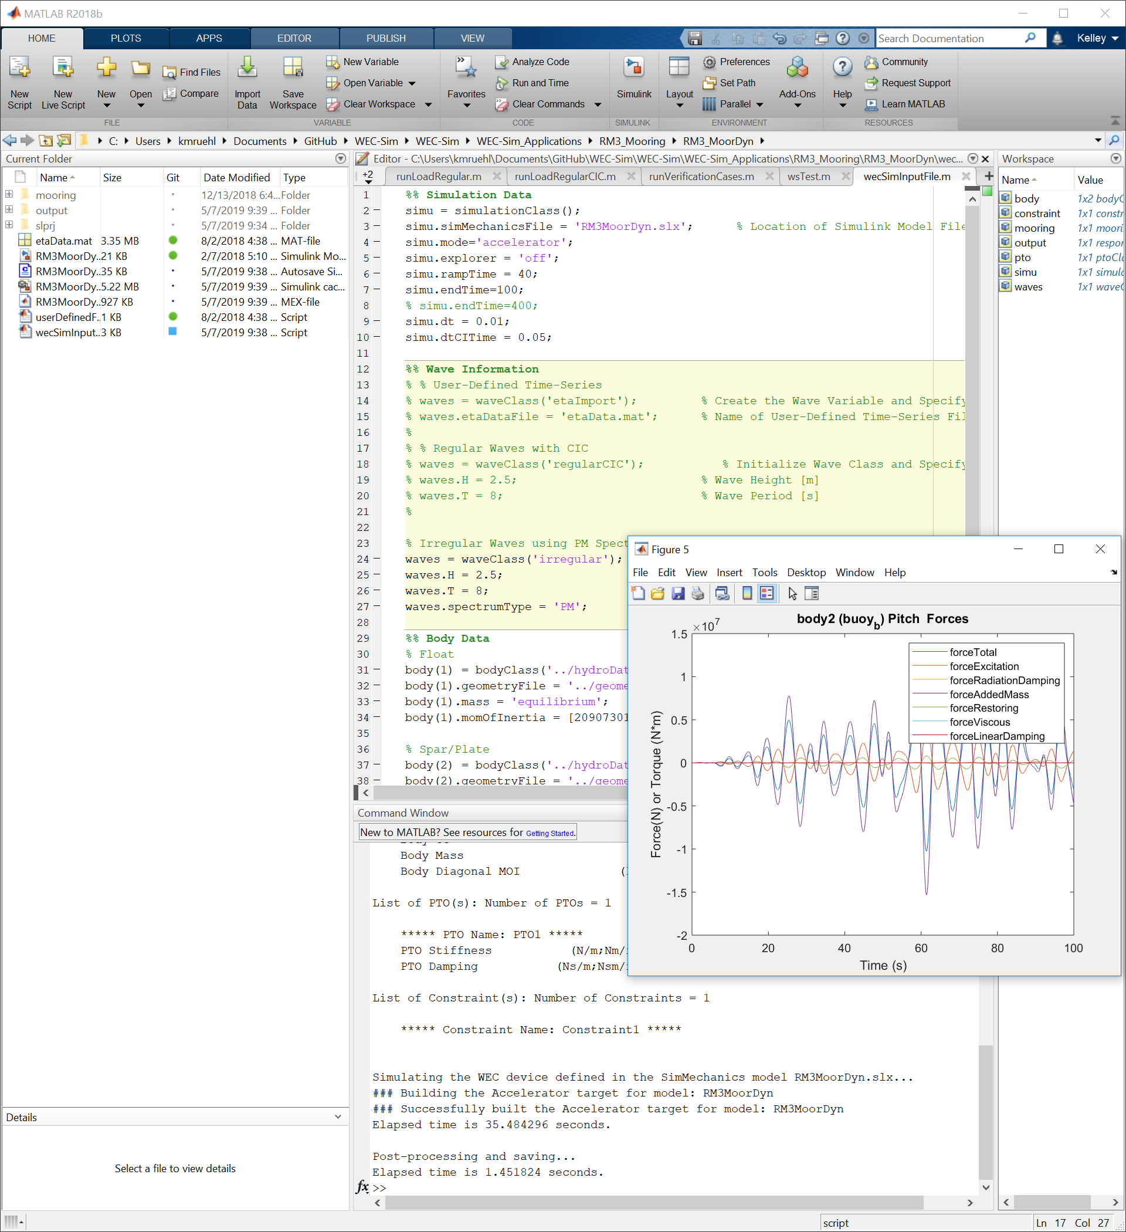Image resolution: width=1126 pixels, height=1232 pixels.
Task: Open the Tools menu in Figure 5
Action: click(x=765, y=573)
